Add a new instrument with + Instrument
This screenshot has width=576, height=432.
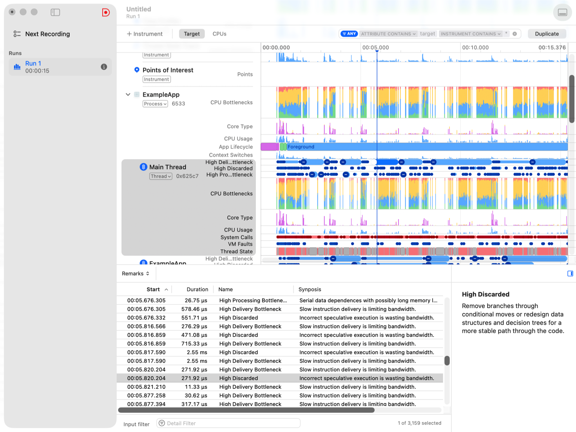(x=145, y=34)
